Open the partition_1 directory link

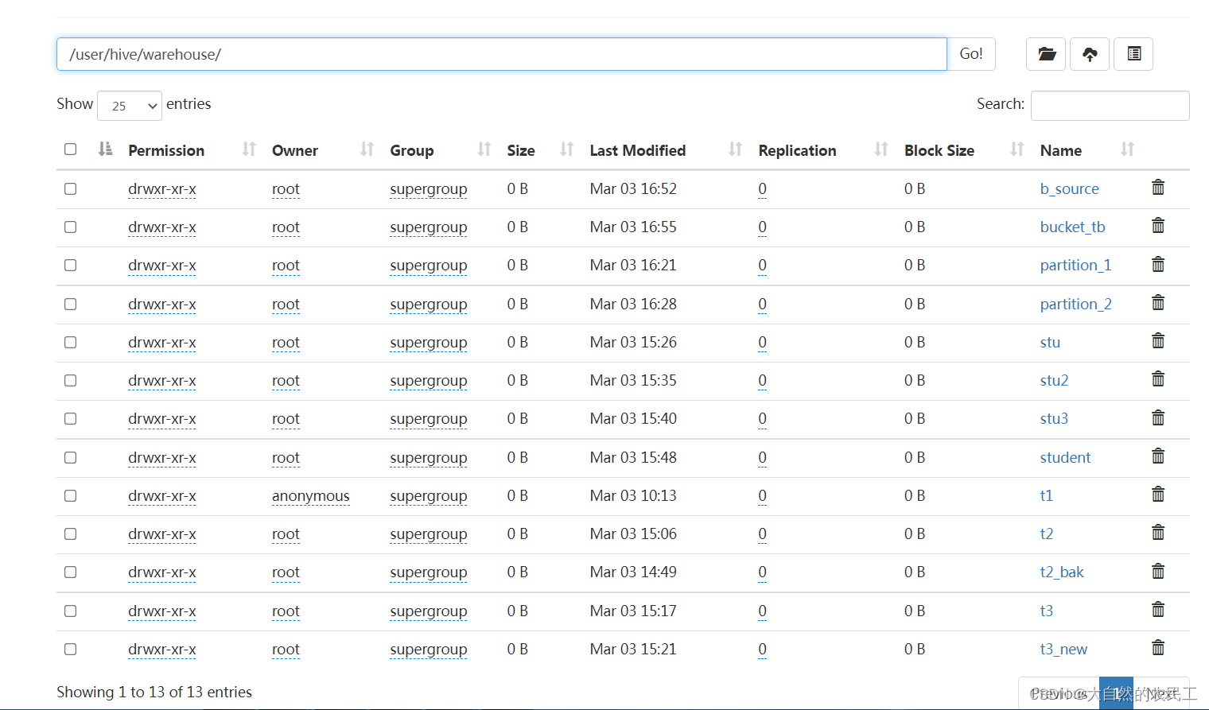1076,266
